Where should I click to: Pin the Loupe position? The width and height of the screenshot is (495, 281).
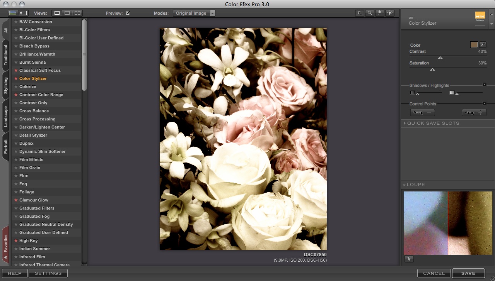pyautogui.click(x=409, y=259)
